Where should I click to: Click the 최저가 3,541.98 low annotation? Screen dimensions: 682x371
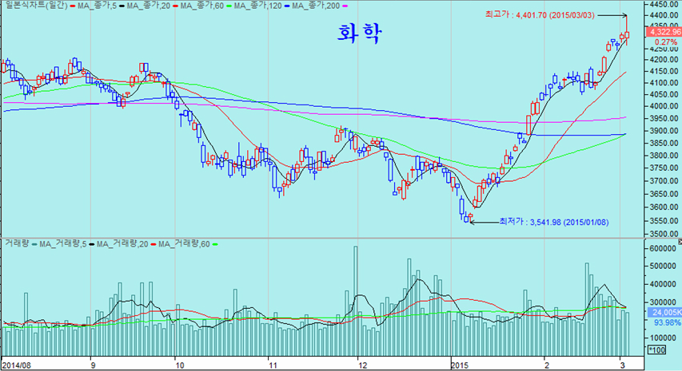tap(552, 221)
